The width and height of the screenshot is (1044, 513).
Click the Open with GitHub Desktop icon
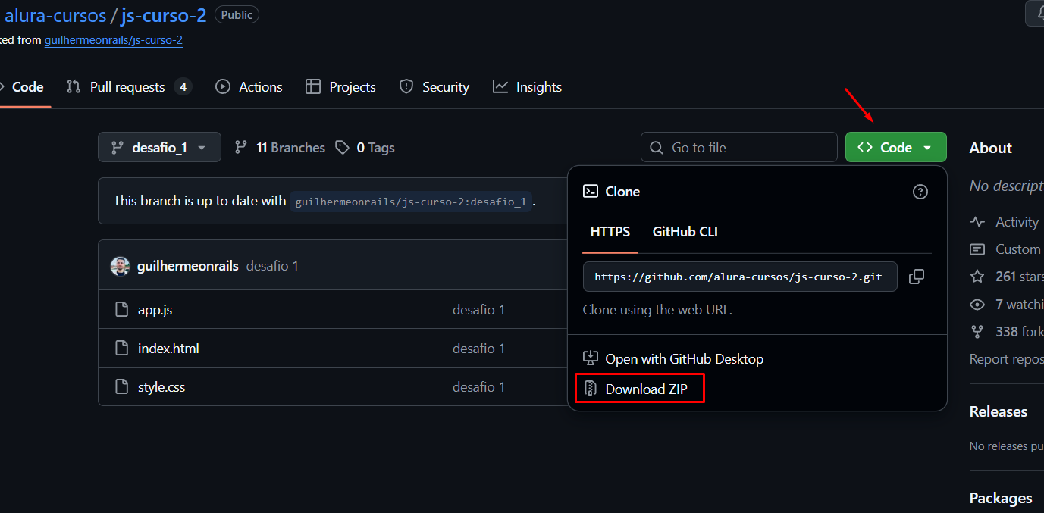click(591, 358)
